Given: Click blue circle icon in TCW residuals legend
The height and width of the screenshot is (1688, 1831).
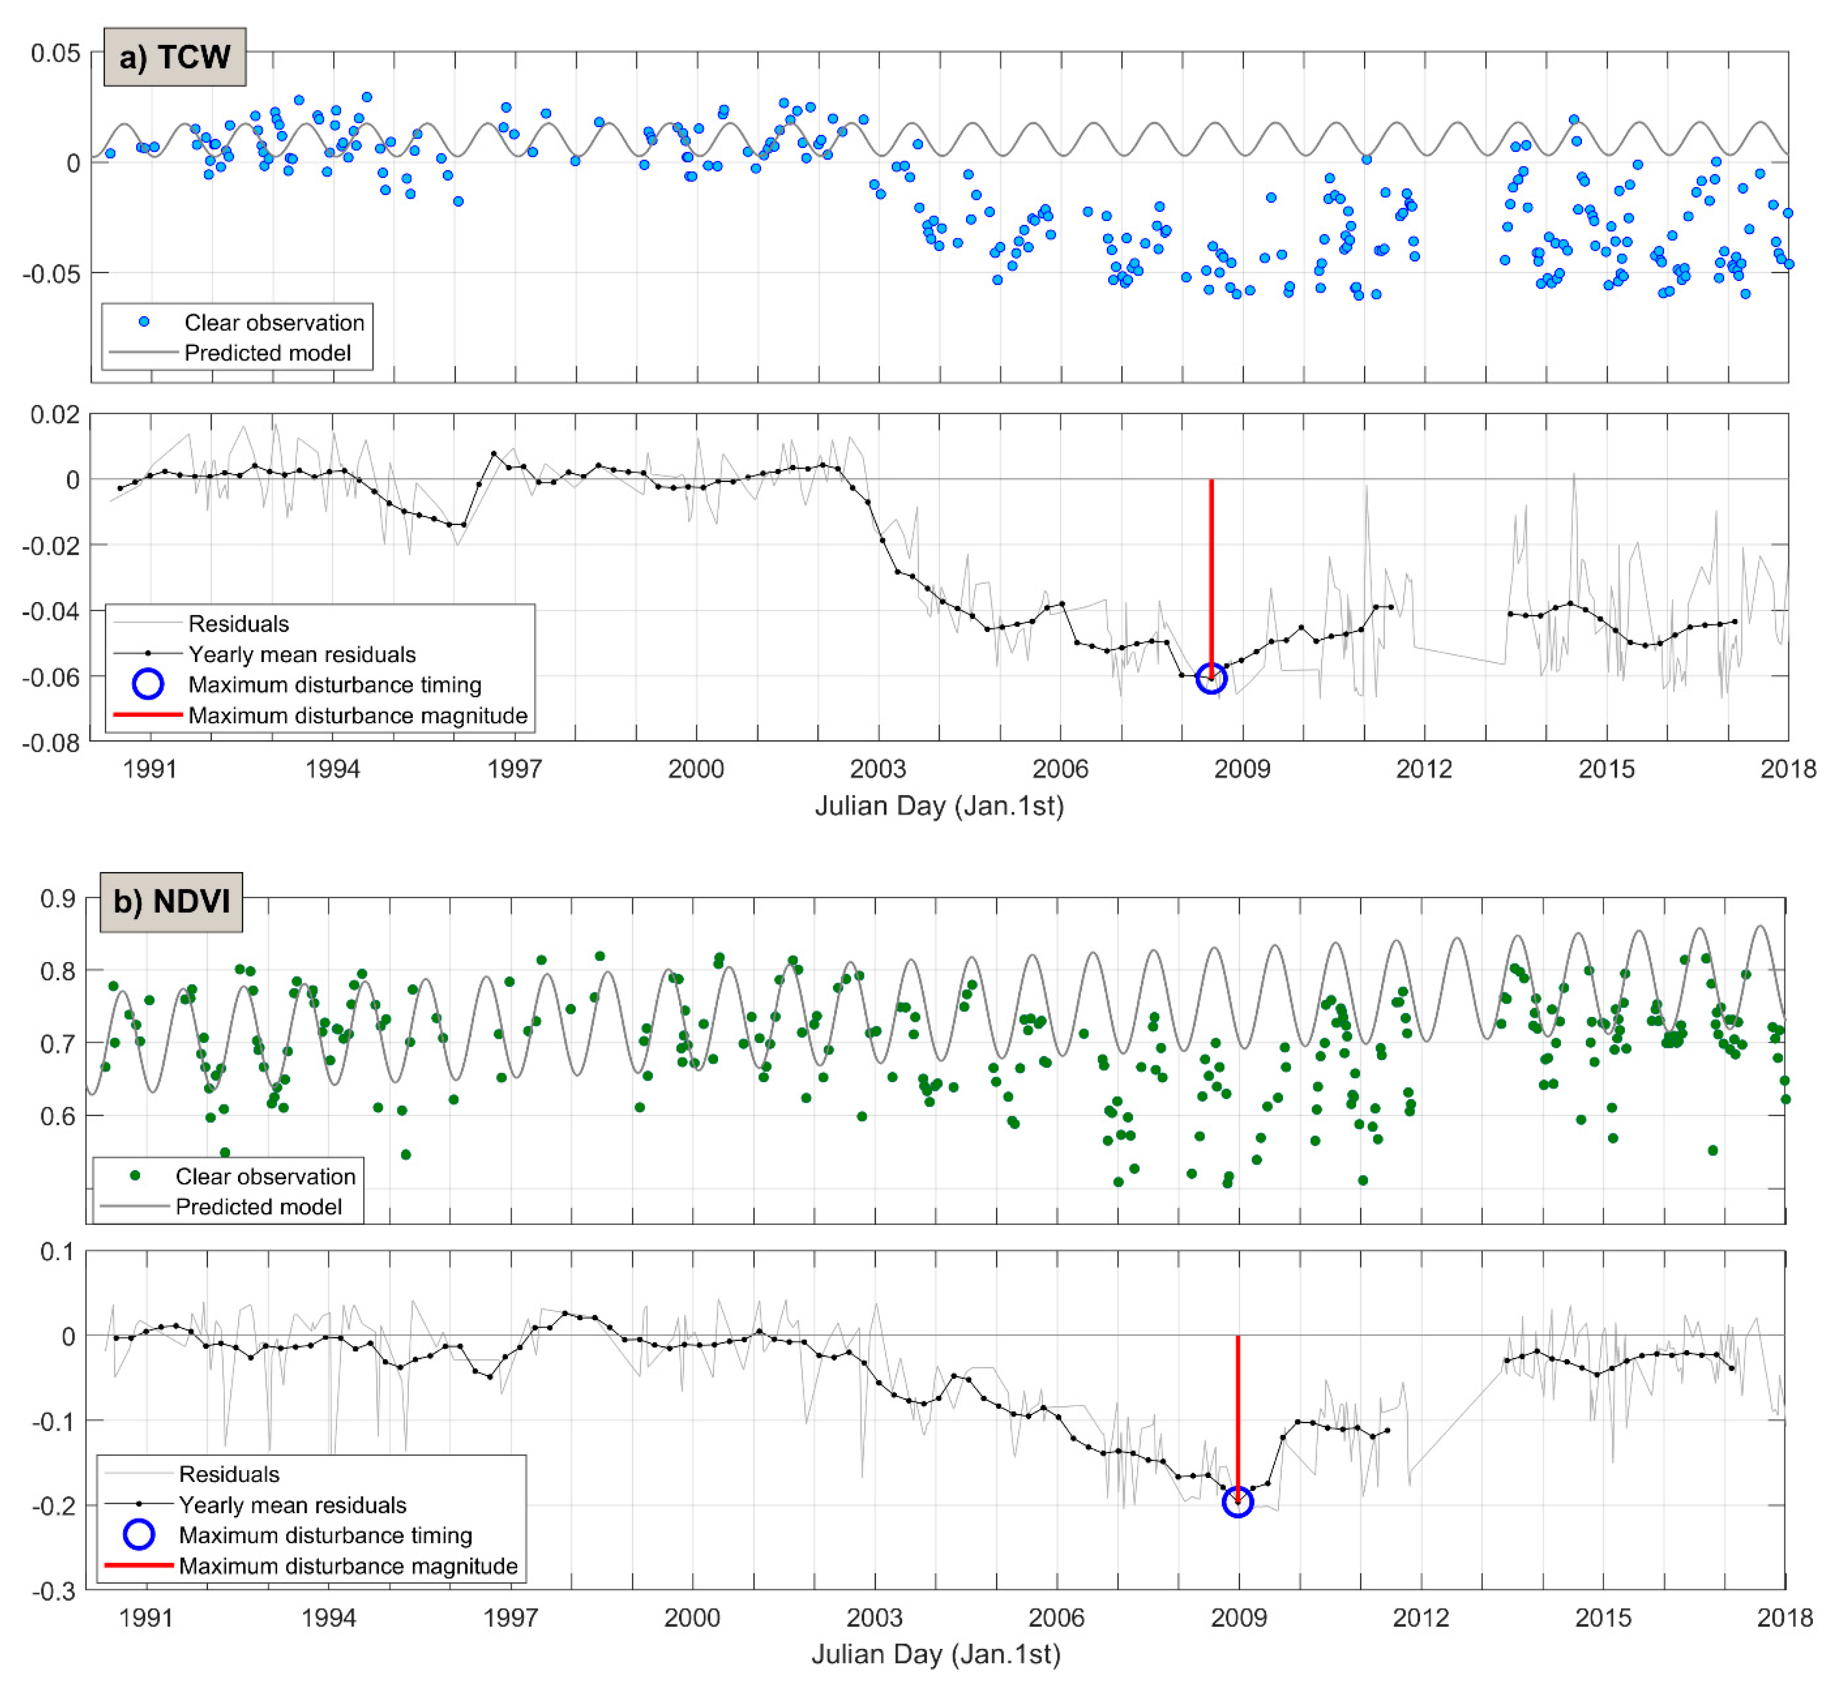Looking at the screenshot, I should pyautogui.click(x=148, y=684).
